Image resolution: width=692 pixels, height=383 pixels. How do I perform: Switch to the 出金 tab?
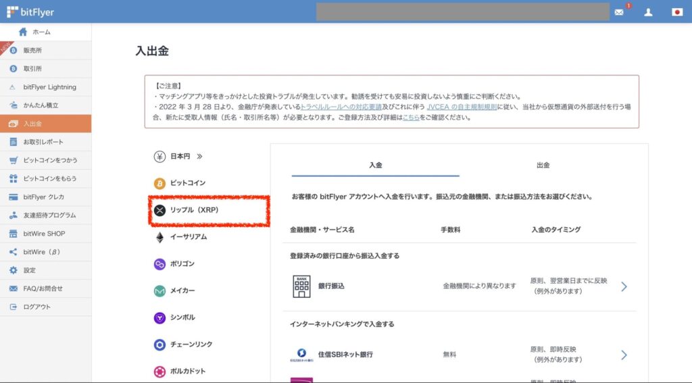543,165
